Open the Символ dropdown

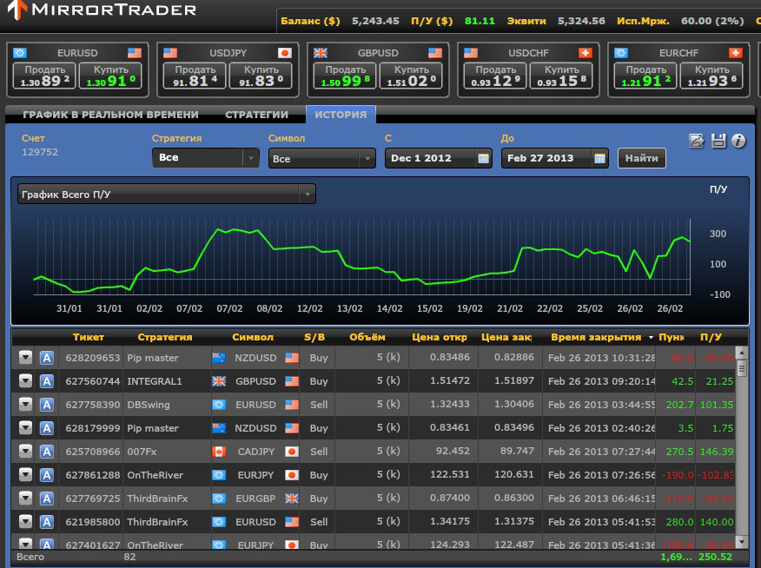click(x=321, y=158)
